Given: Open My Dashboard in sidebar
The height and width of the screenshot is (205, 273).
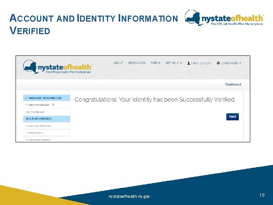Looking at the screenshot, I should [x=35, y=112].
